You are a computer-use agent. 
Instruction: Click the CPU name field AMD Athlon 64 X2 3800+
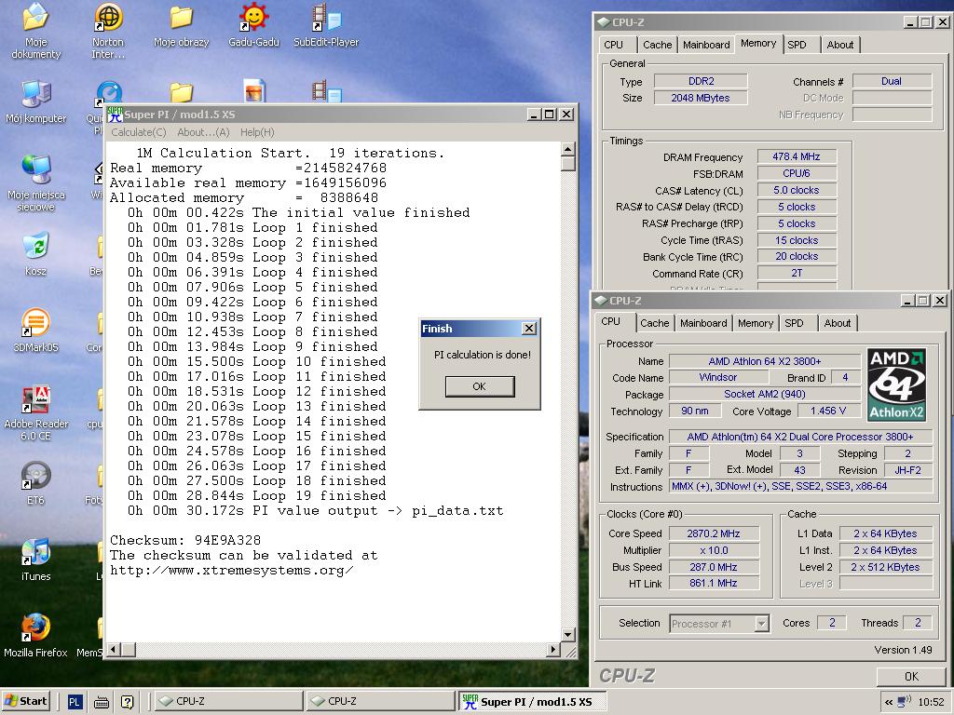pos(765,361)
